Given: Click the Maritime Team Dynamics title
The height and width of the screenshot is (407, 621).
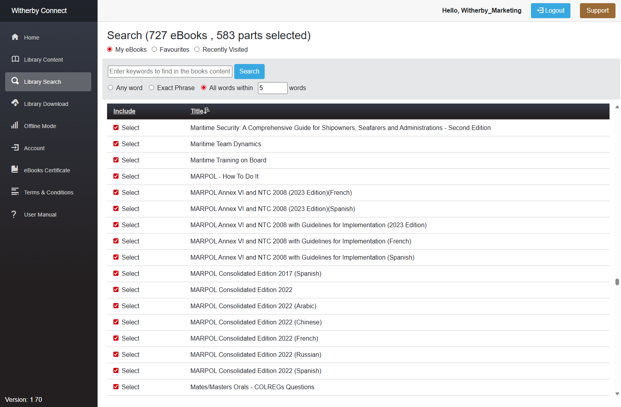Looking at the screenshot, I should 226,144.
